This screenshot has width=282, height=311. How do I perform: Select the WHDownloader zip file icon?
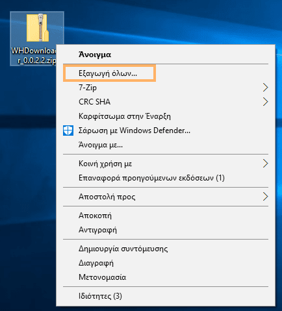[38, 28]
